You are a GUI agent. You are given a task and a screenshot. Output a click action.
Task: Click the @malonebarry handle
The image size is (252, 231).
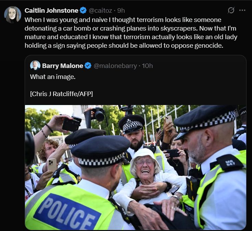coord(115,66)
